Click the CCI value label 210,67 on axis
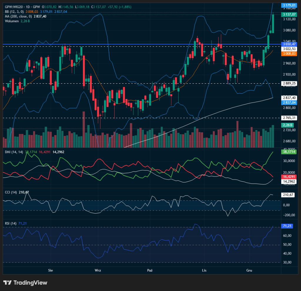This screenshot has width=301, height=291. (x=288, y=195)
